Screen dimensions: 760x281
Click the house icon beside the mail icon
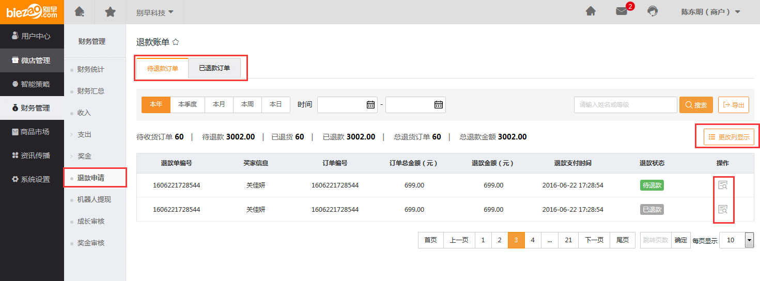(591, 11)
